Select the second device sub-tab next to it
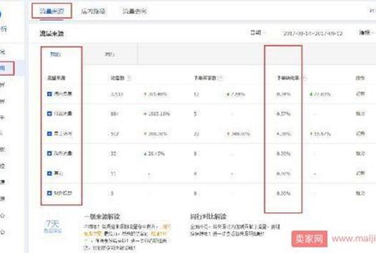The width and height of the screenshot is (376, 253). coord(110,54)
